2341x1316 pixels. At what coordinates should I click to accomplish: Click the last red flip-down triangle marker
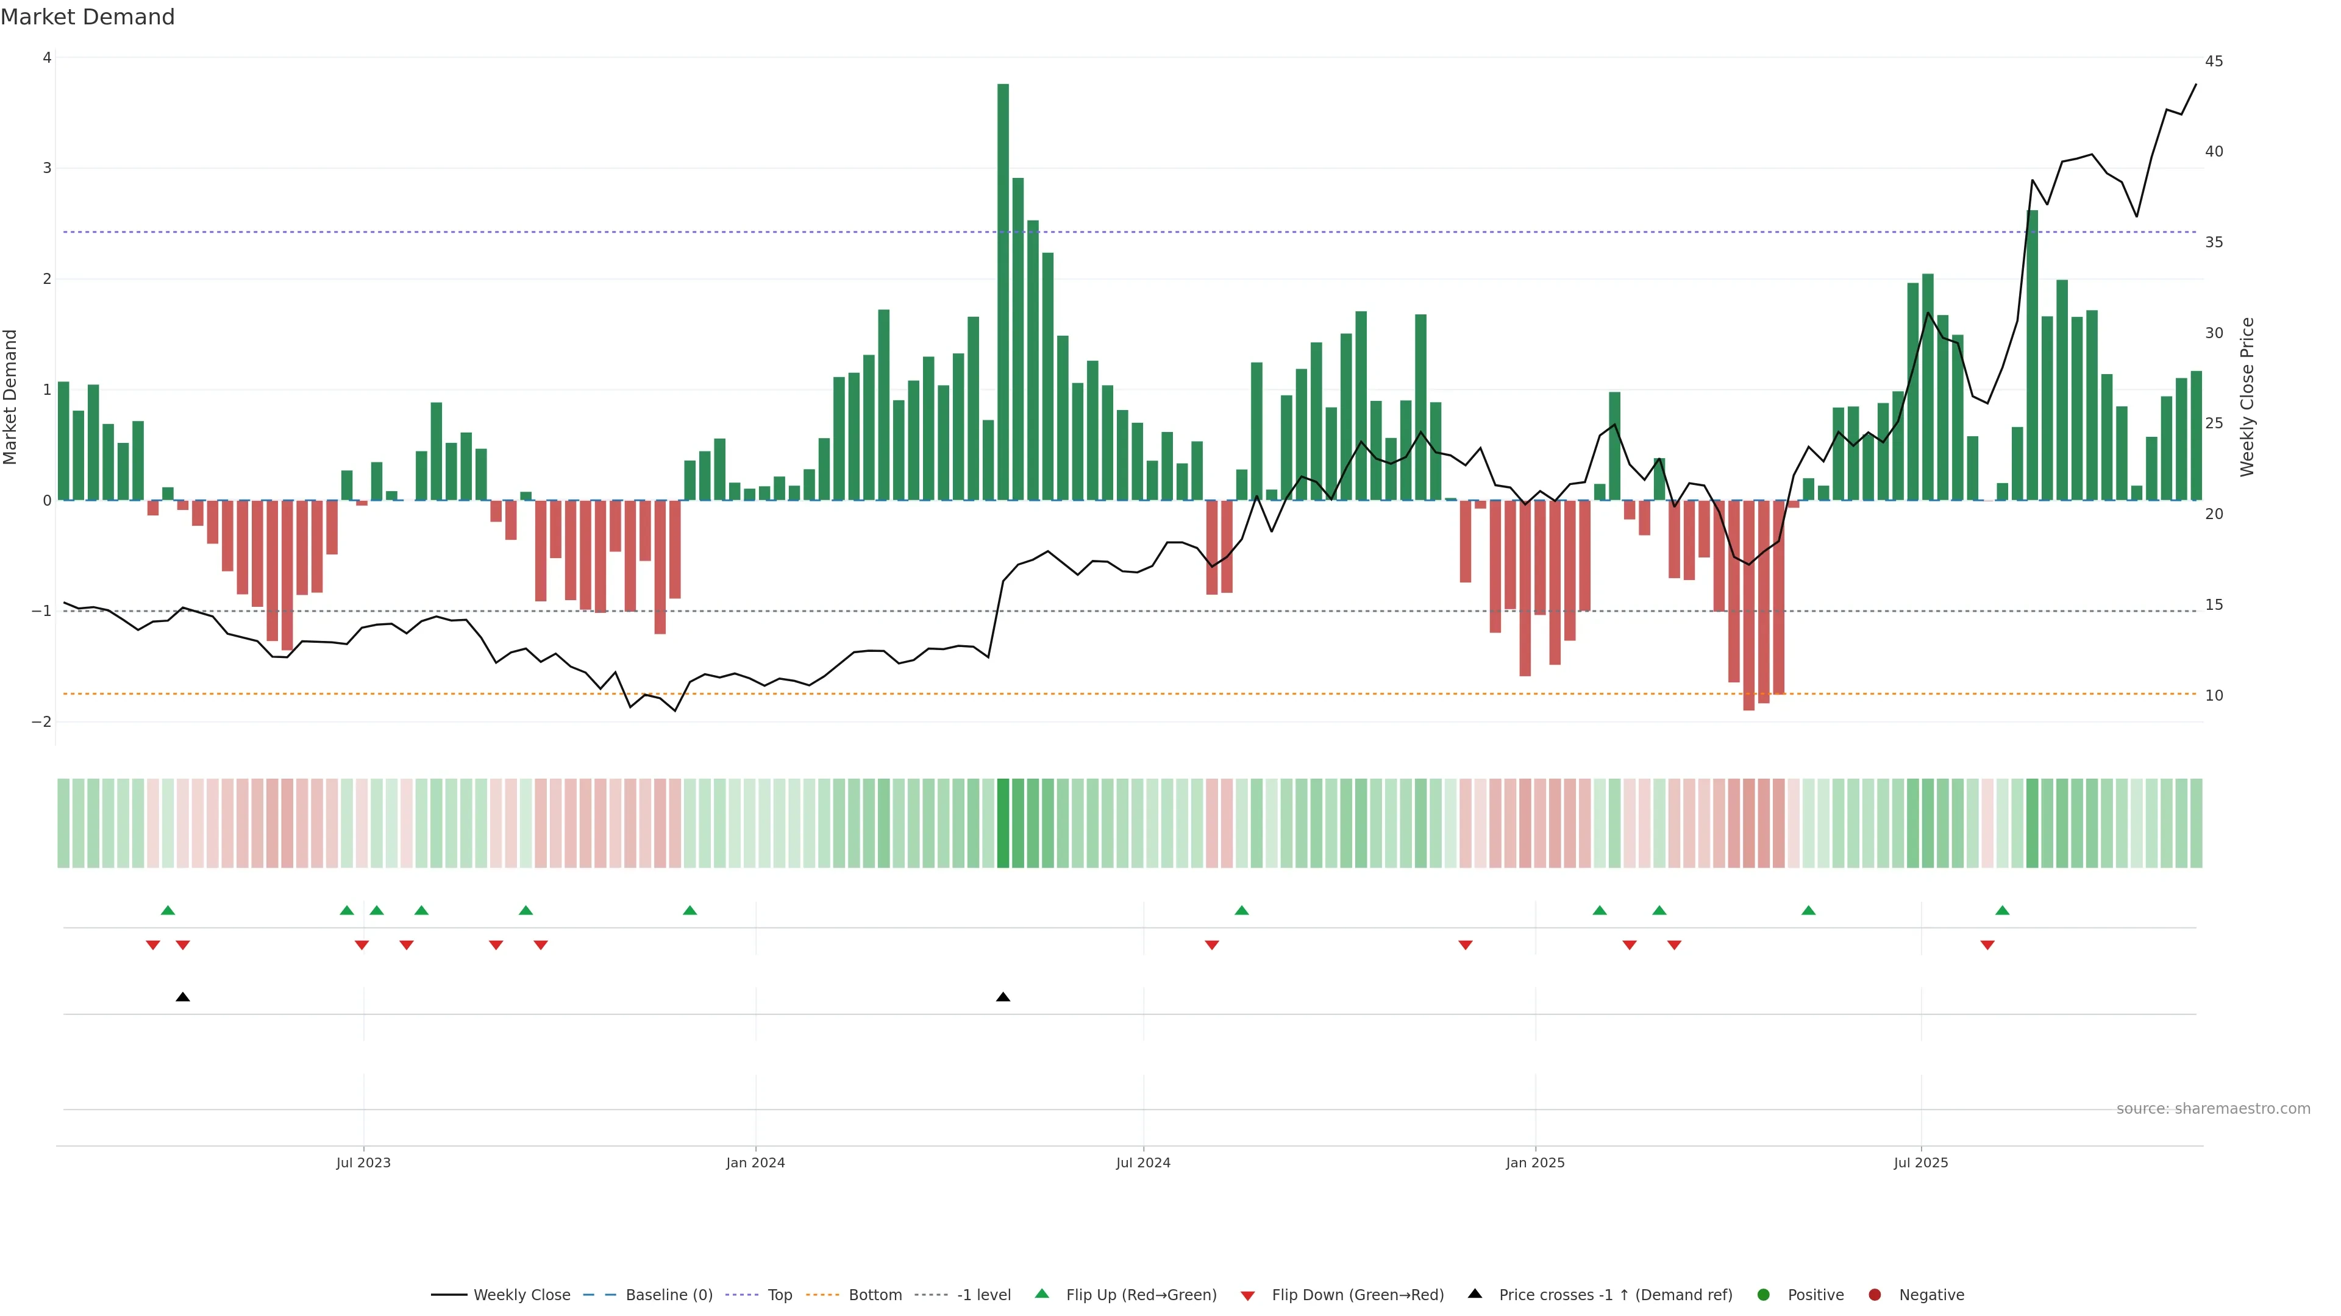(x=1987, y=946)
